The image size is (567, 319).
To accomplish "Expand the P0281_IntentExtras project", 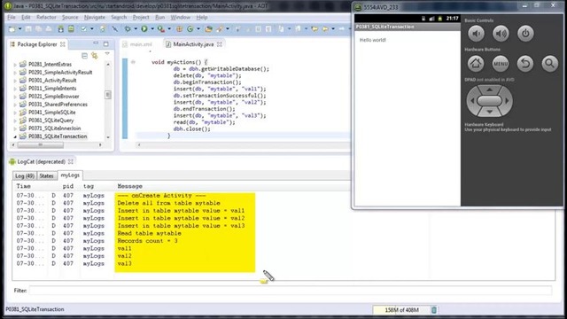I will tap(15, 65).
